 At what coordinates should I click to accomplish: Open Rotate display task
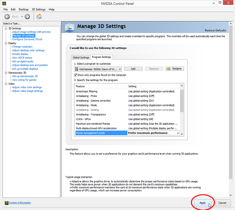click(x=20, y=54)
